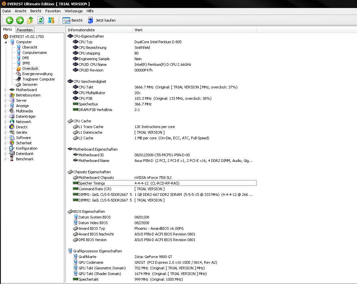Screen dimensions: 357x284
Task: Expand the DirectX tree node
Action: pyautogui.click(x=5, y=127)
